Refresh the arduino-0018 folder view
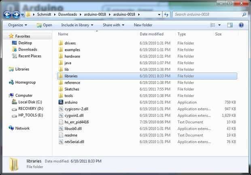251x175 pixels. (x=166, y=15)
